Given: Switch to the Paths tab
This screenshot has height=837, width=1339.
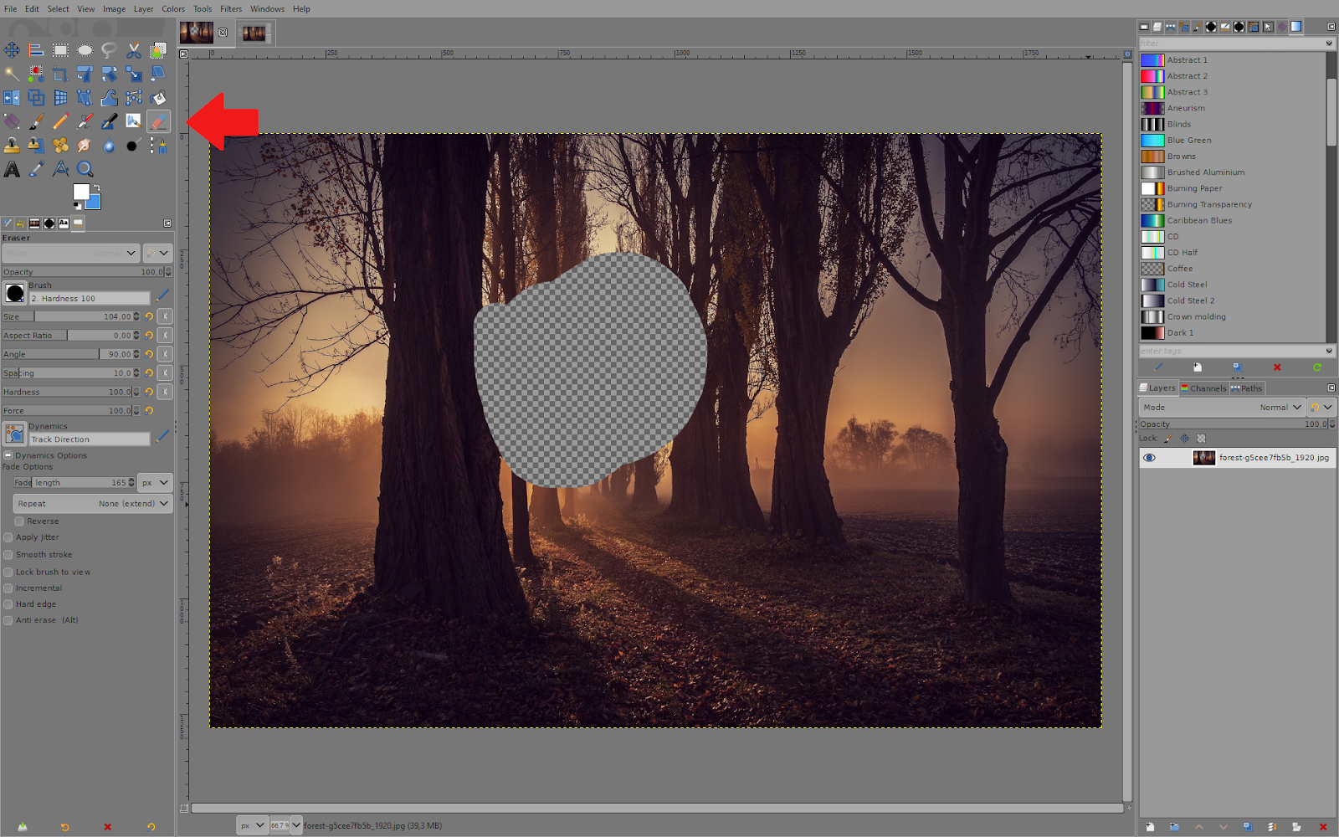Looking at the screenshot, I should click(x=1247, y=388).
